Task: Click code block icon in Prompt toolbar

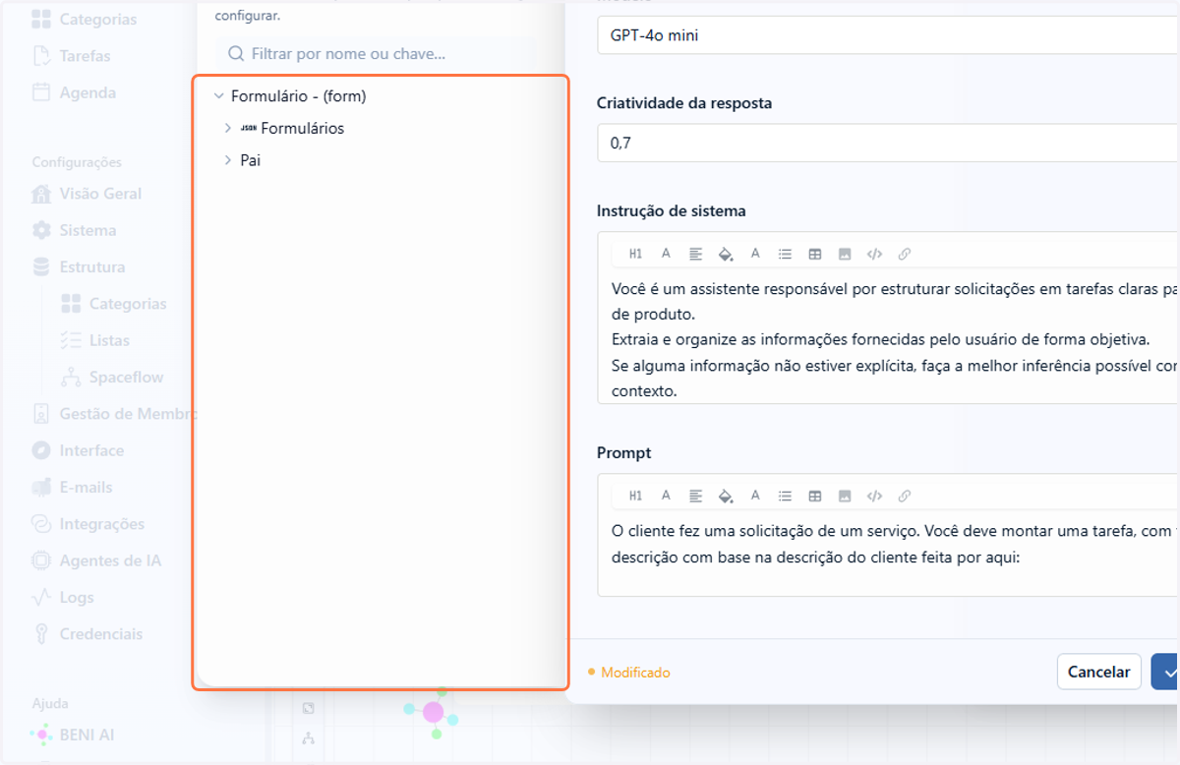Action: [874, 496]
